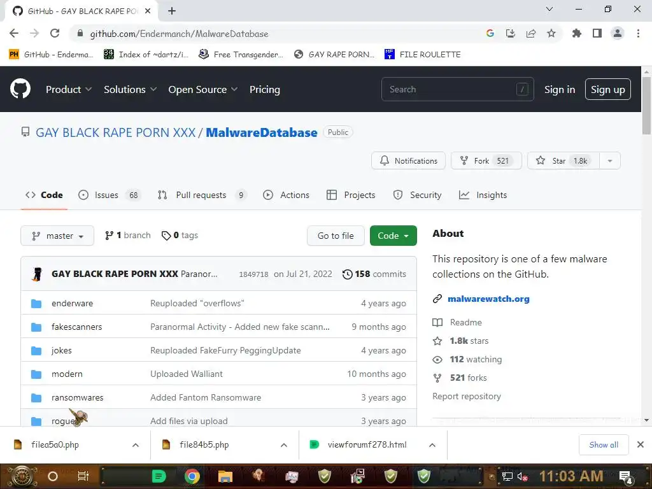Open the green Code dropdown button
This screenshot has height=489, width=652.
point(393,236)
